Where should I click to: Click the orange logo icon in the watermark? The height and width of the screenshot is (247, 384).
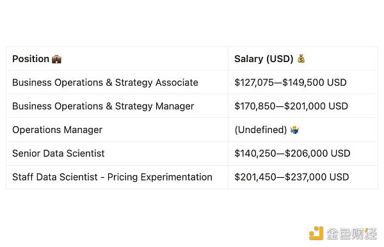tap(316, 233)
